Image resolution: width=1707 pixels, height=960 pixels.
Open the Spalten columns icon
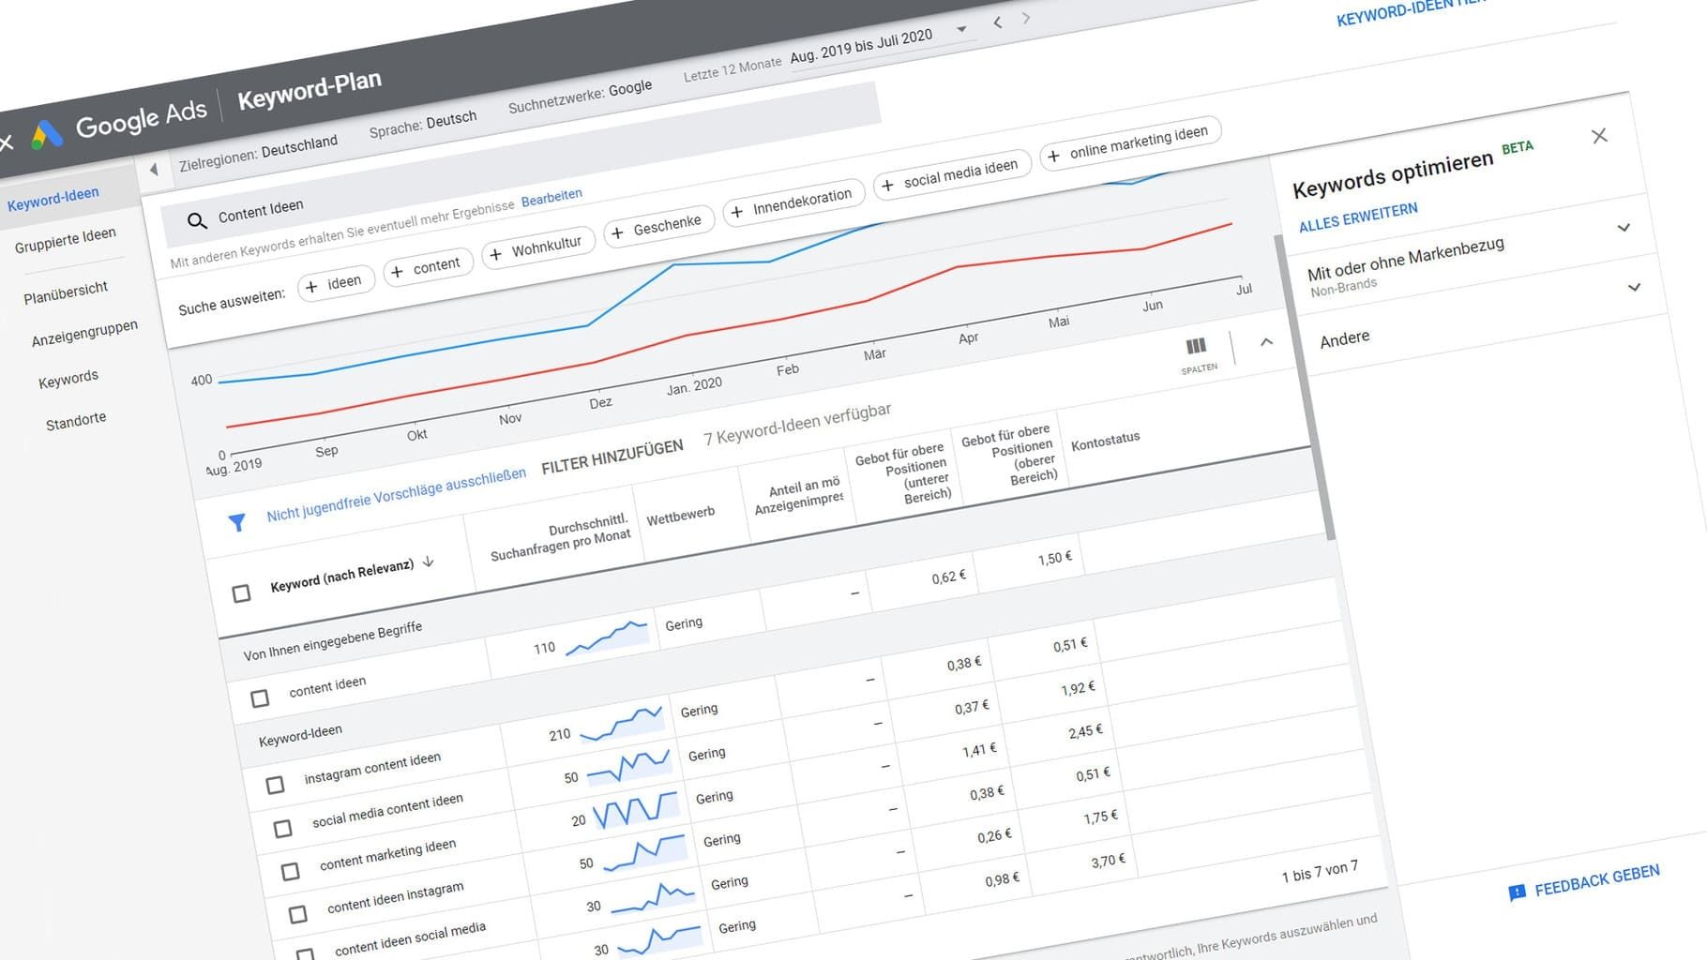(x=1196, y=348)
